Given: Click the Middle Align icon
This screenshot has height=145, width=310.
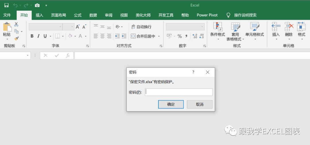Looking at the screenshot, I should [x=102, y=26].
